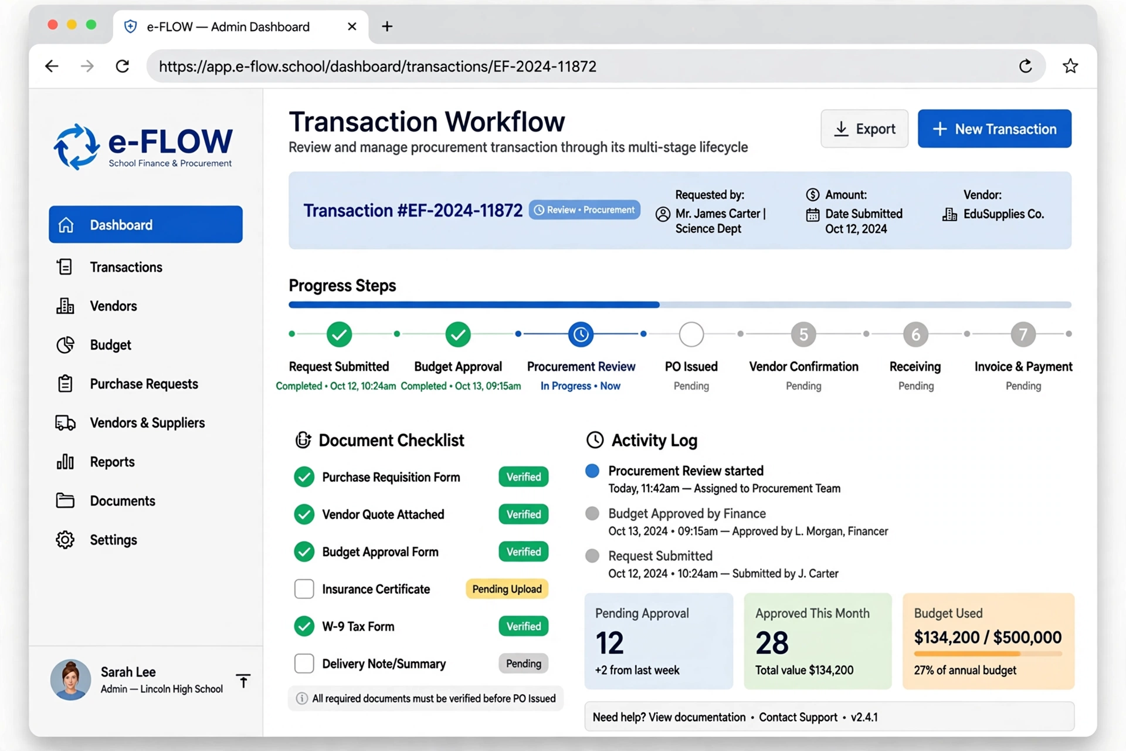
Task: Click the Progress Steps progress bar
Action: click(x=680, y=305)
